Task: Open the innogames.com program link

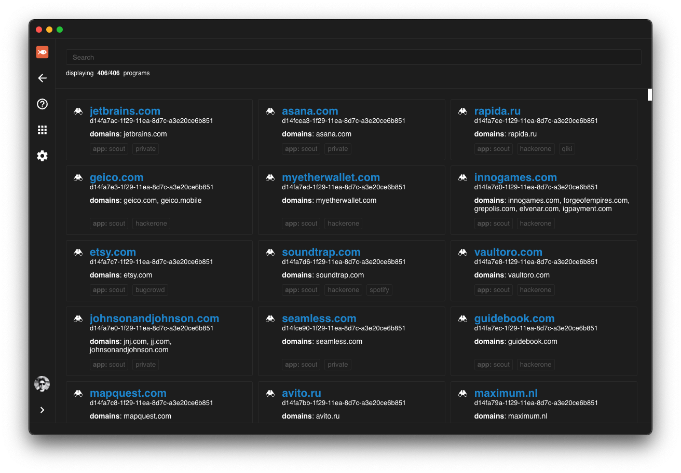Action: (515, 177)
